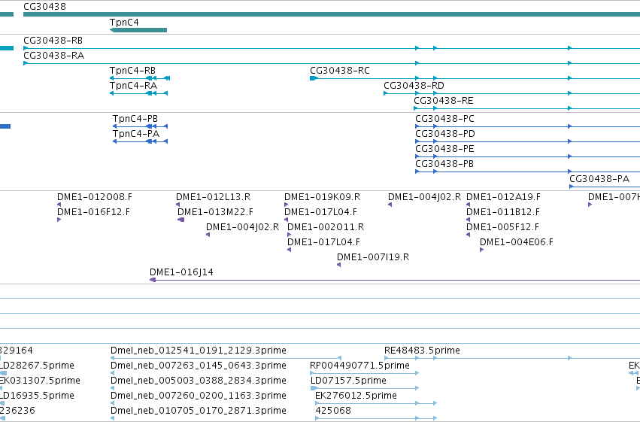This screenshot has height=422, width=640.
Task: Open the CG30438-RE transcript label
Action: [444, 101]
